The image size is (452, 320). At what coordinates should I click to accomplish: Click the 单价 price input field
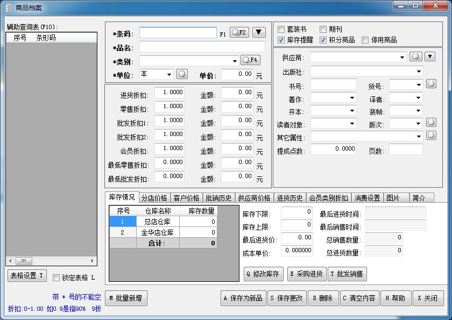[x=237, y=74]
